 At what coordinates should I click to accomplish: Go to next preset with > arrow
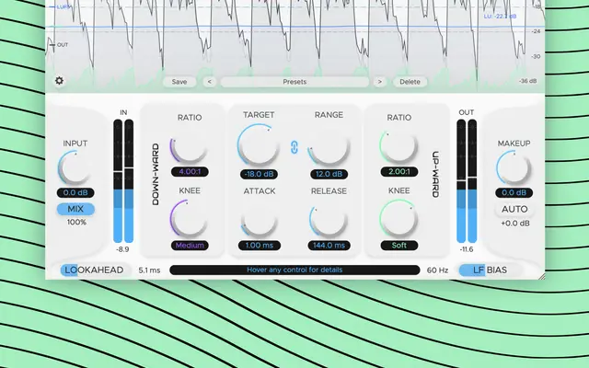pyautogui.click(x=380, y=82)
